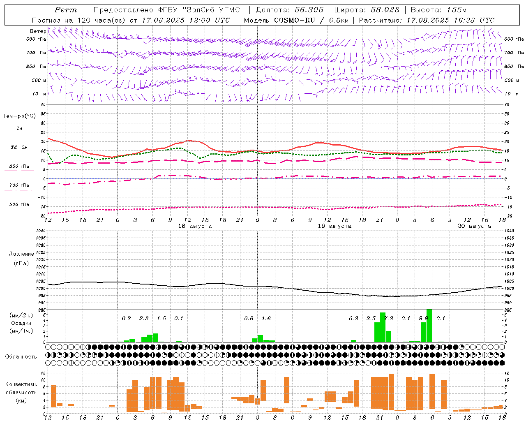Click the "Осадки" precipitation panel label
526x421 pixels.
coord(21,323)
